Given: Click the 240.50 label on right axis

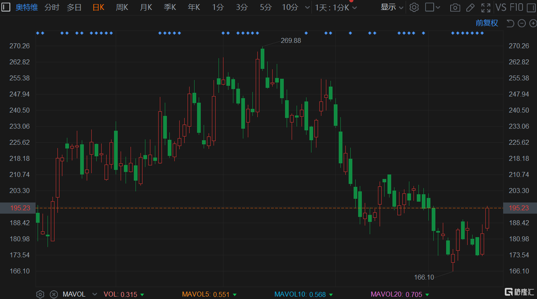Looking at the screenshot, I should point(519,110).
